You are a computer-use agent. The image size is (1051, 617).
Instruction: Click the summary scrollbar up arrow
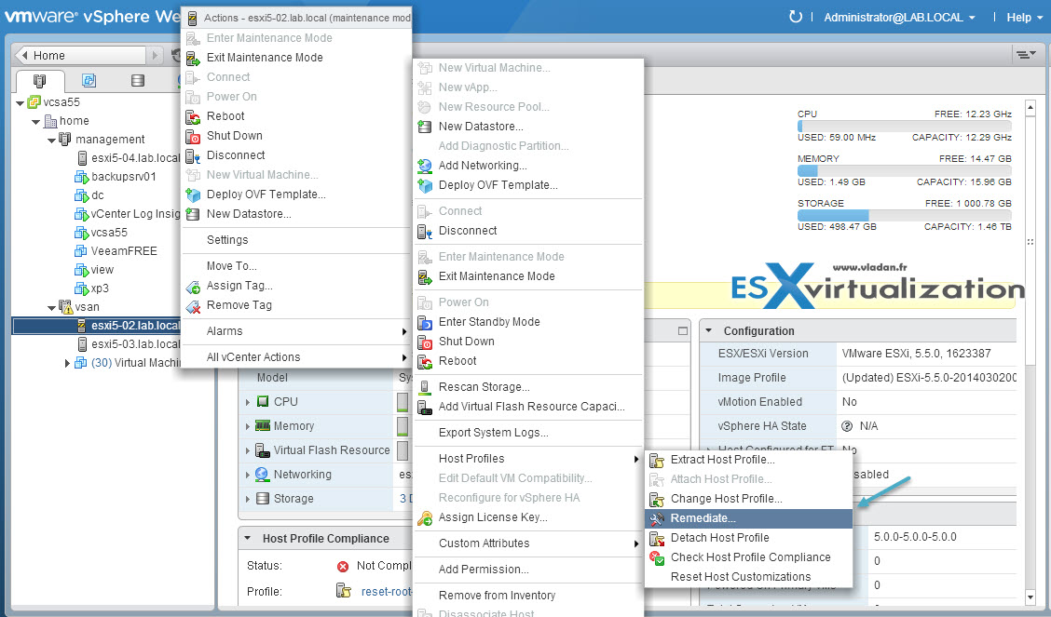pyautogui.click(x=1031, y=107)
